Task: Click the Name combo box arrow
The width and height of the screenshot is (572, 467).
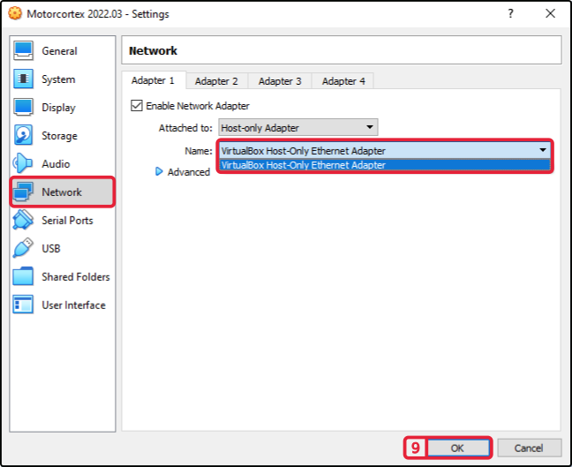Action: 543,150
